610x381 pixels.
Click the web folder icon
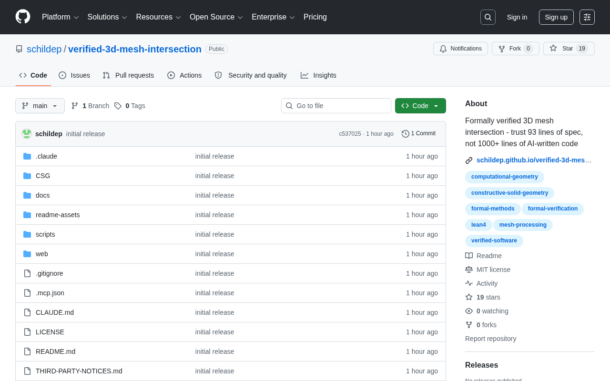(x=27, y=254)
